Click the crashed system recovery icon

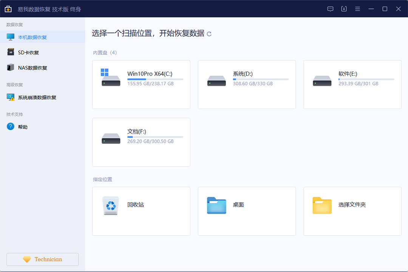coord(11,97)
